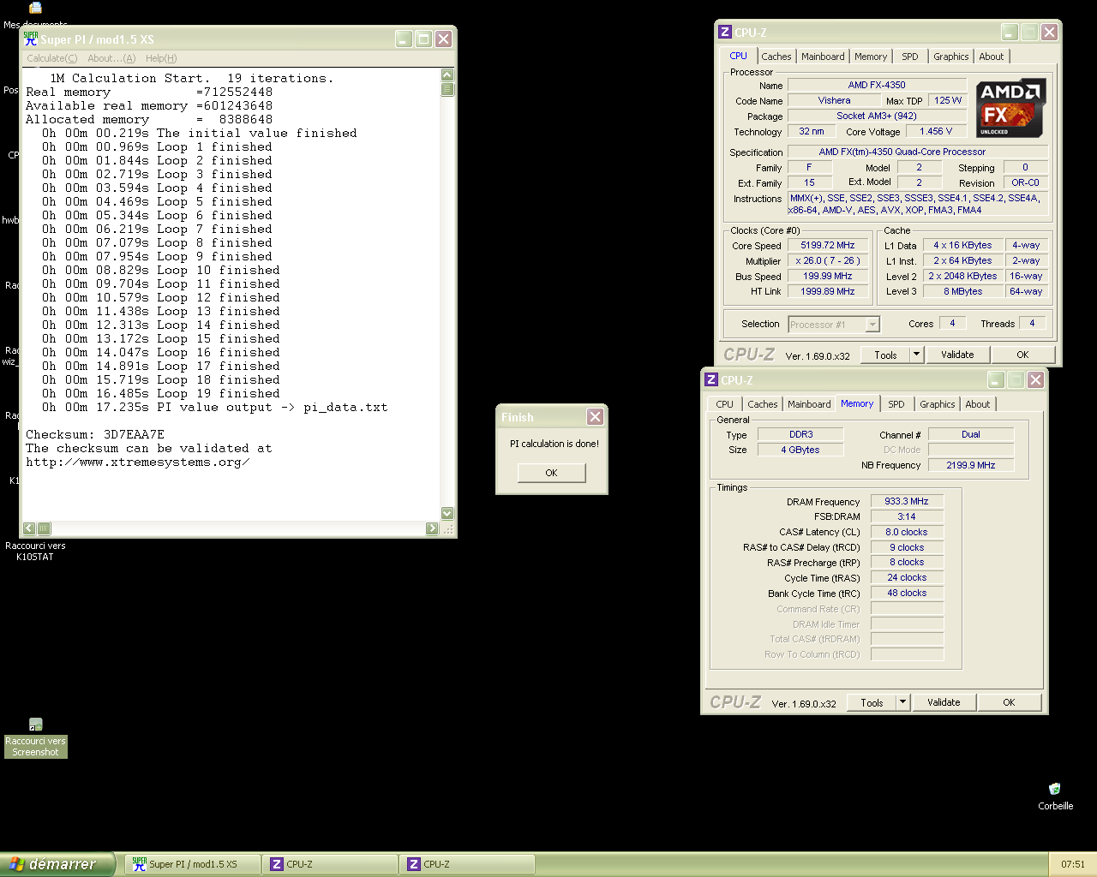
Task: Open Mainboard tab in upper CPU-Z window
Action: click(823, 57)
